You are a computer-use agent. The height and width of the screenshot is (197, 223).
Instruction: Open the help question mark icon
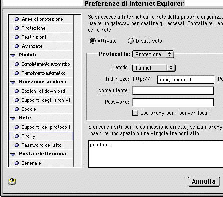pyautogui.click(x=12, y=181)
